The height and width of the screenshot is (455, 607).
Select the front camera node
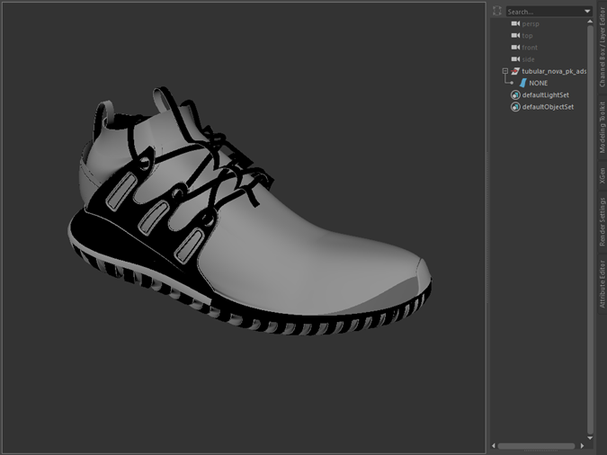pyautogui.click(x=530, y=48)
